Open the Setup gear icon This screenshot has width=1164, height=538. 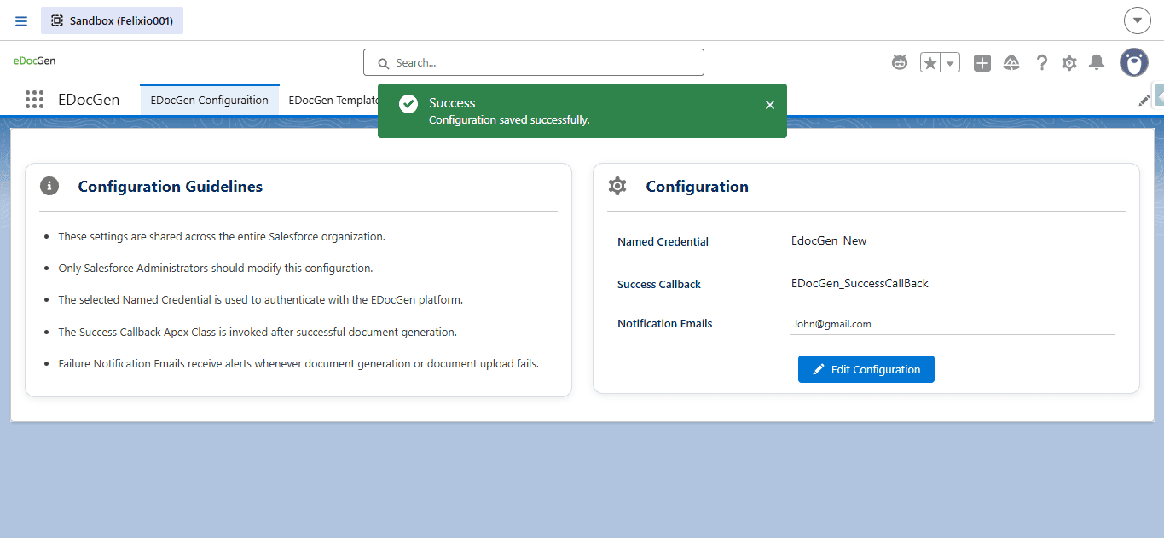coord(1069,62)
